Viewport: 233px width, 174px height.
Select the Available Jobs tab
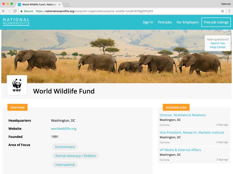(176, 107)
